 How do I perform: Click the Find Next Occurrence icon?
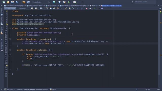point(54,8)
